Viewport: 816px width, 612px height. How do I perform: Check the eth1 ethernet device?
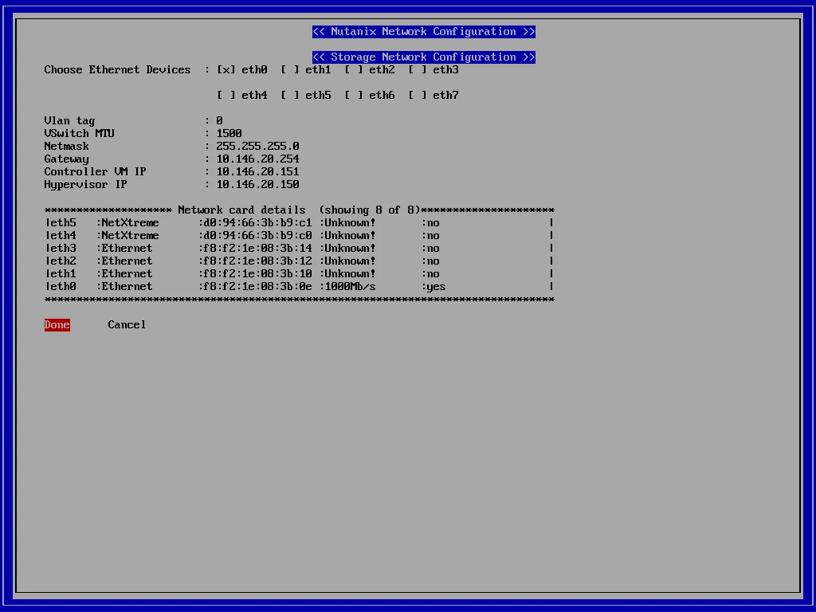coord(290,70)
